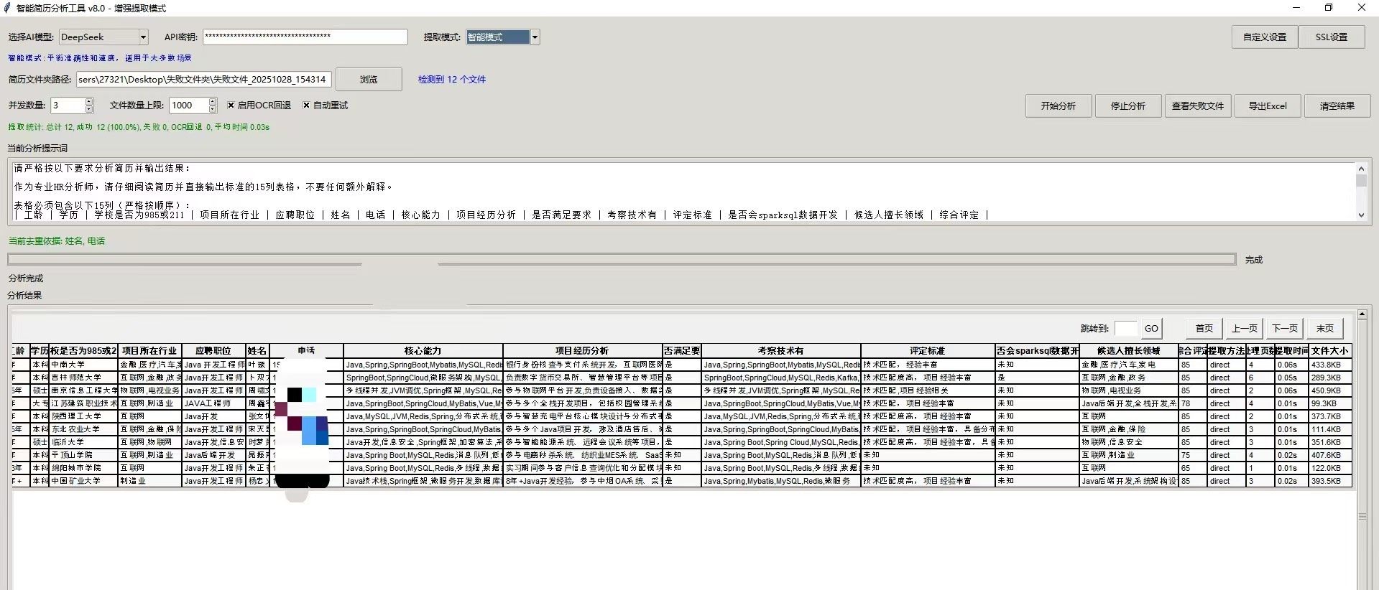Click the 应聘职位 column header
The width and height of the screenshot is (1379, 590).
213,351
